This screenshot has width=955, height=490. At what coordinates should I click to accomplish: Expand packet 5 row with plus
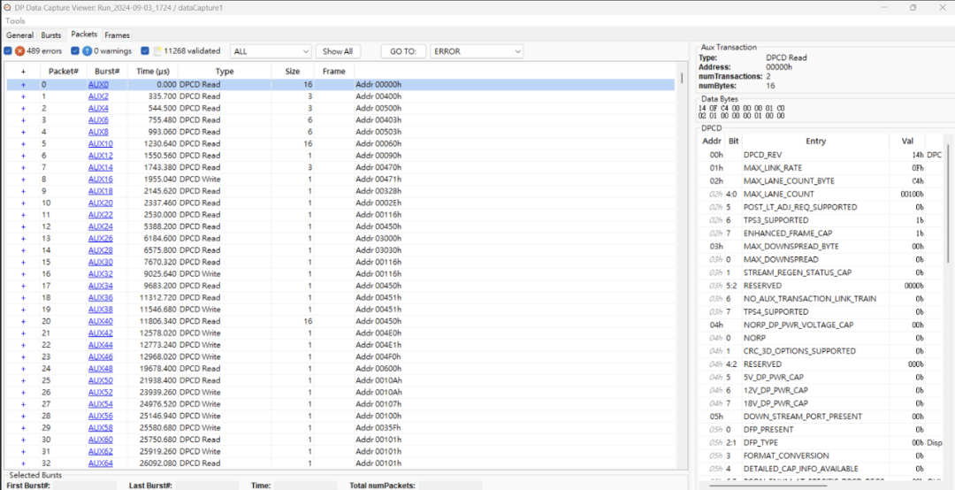point(23,144)
